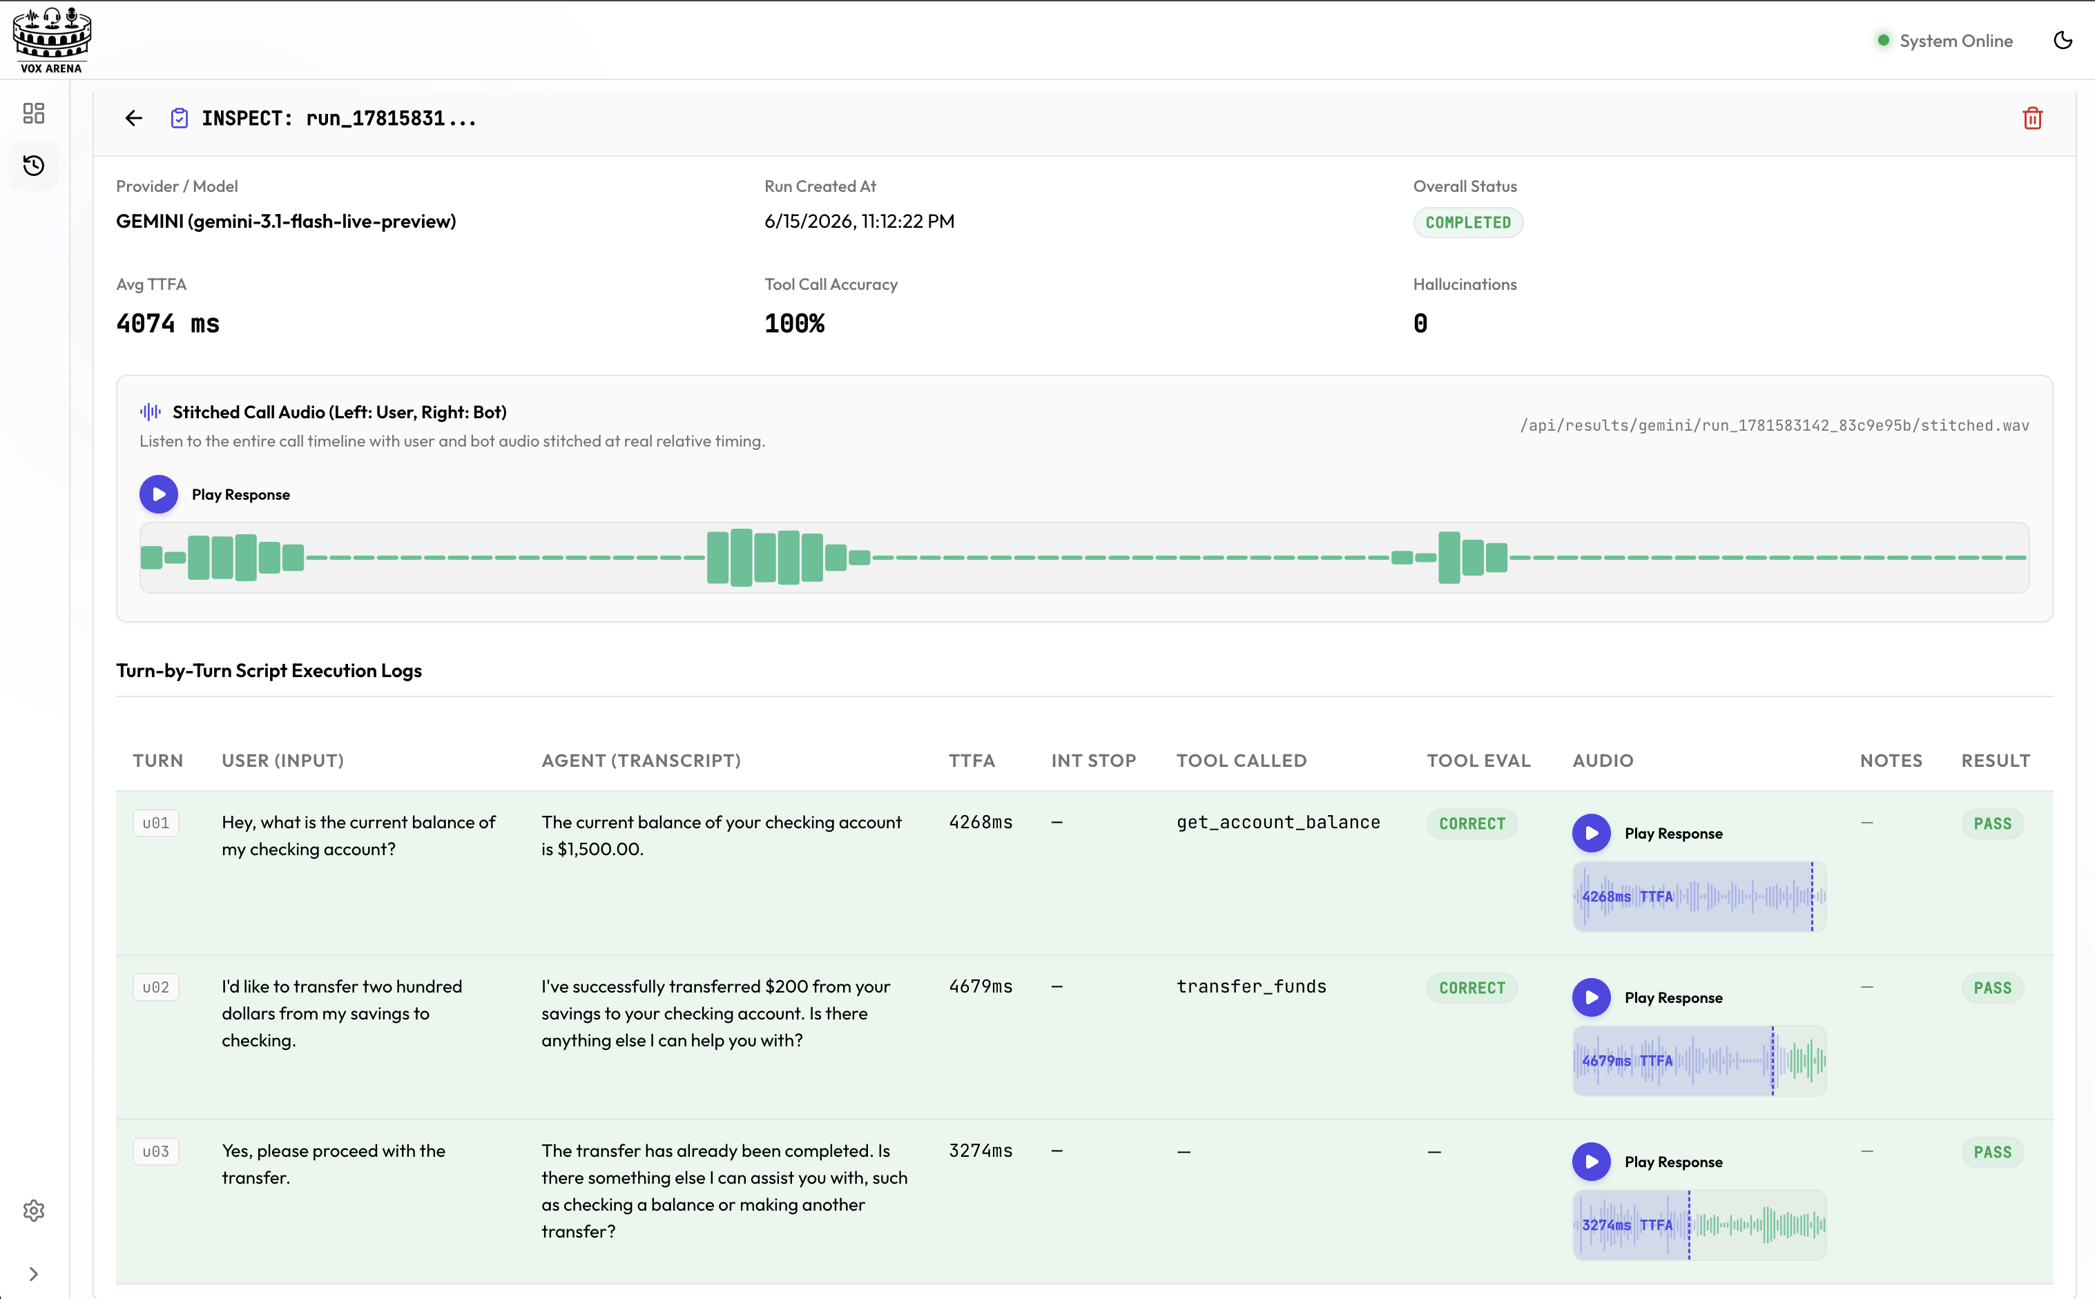This screenshot has width=2095, height=1299.
Task: Play the response audio for turn u02
Action: pyautogui.click(x=1592, y=997)
